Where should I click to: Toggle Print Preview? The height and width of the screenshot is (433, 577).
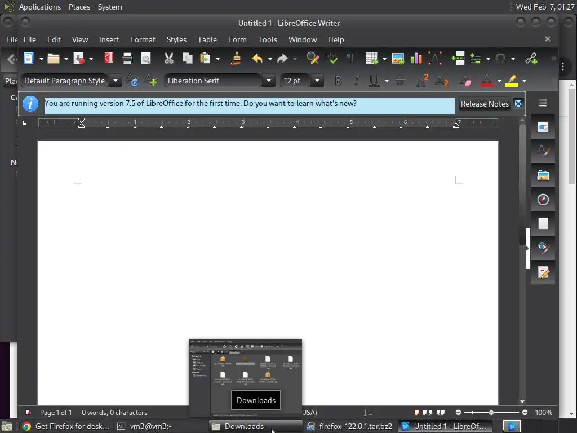point(146,58)
